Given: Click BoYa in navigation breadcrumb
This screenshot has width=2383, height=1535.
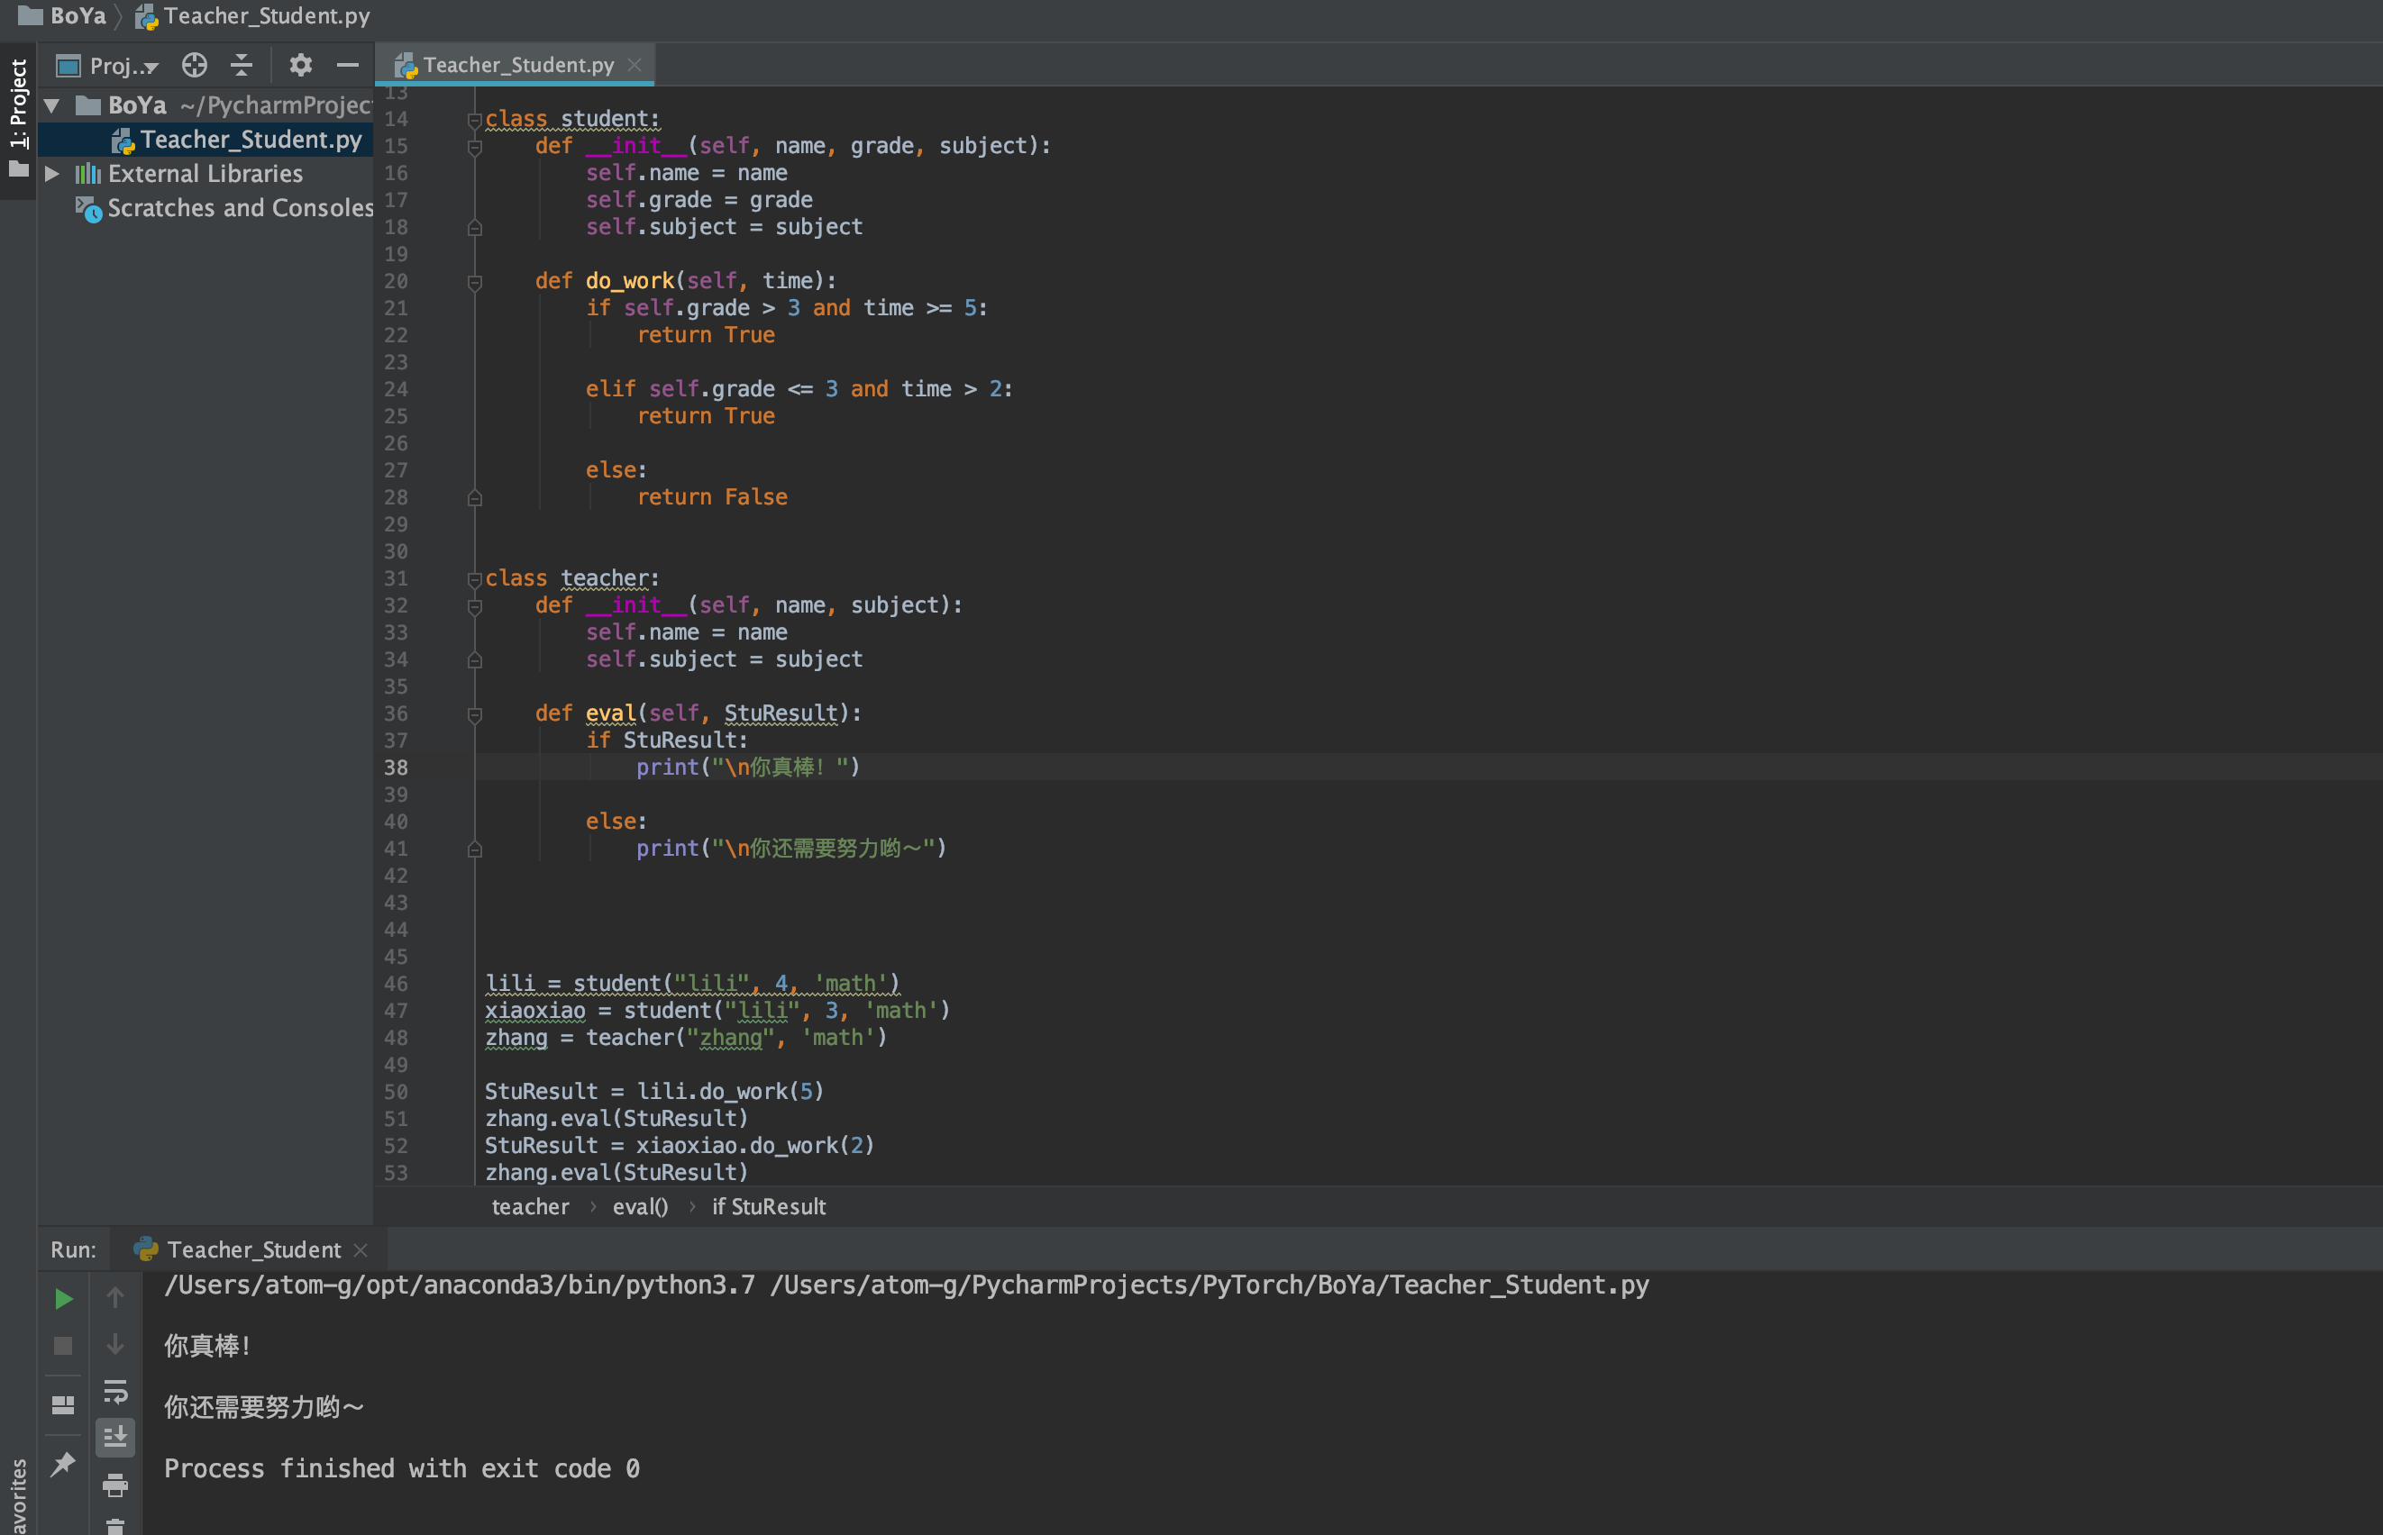Looking at the screenshot, I should tap(62, 16).
